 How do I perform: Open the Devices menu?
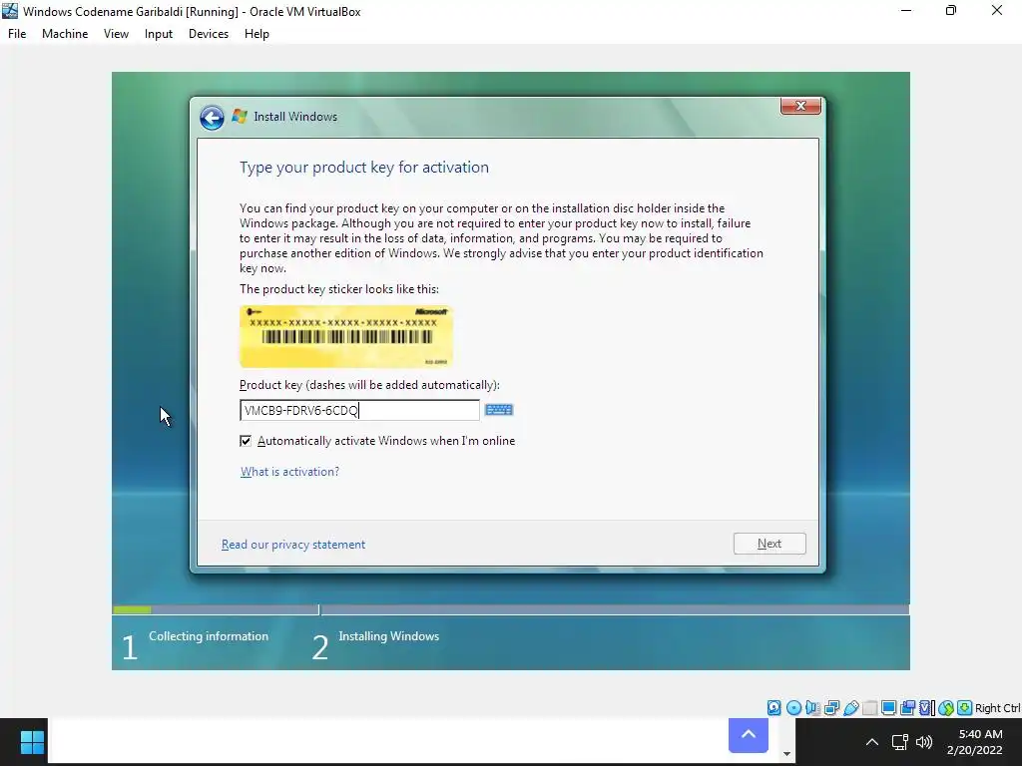(x=209, y=34)
